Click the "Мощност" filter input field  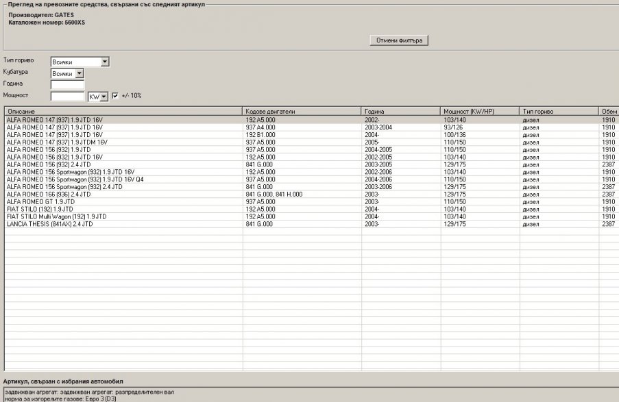[x=67, y=97]
